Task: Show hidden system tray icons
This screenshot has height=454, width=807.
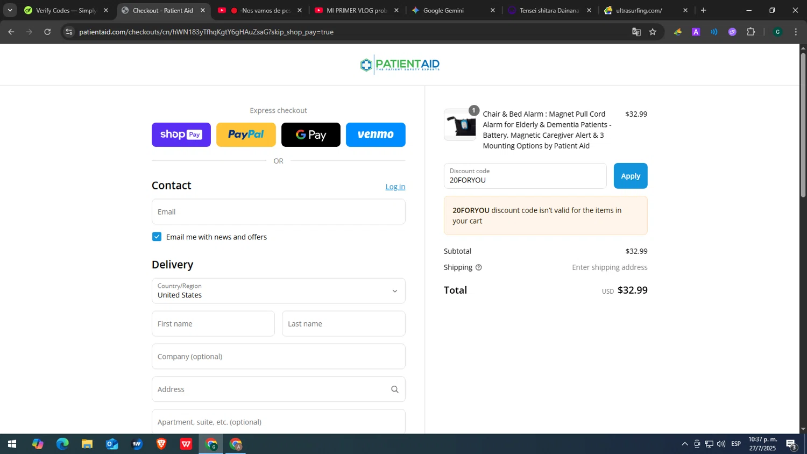Action: click(x=685, y=444)
